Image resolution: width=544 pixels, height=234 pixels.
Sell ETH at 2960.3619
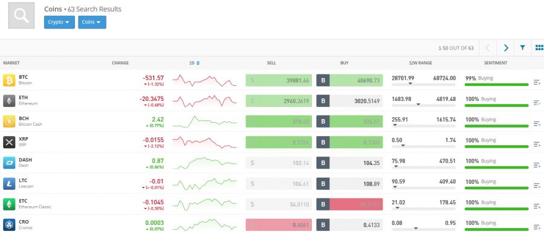(279, 101)
